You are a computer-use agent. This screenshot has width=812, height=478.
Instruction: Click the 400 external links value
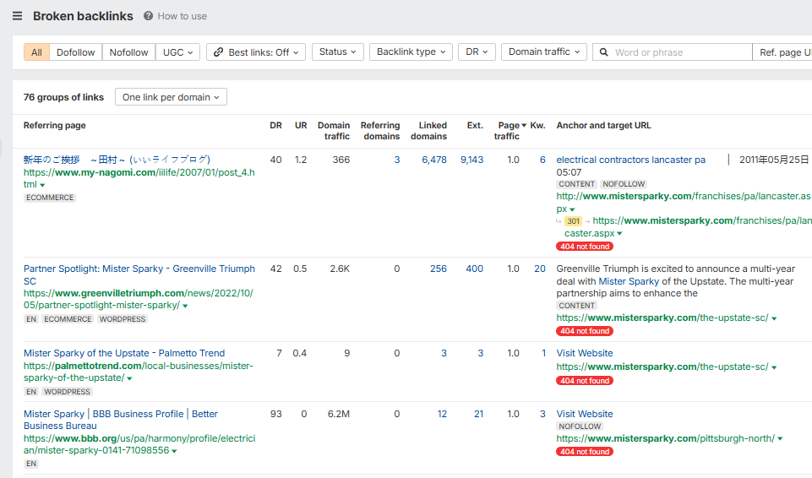(x=474, y=269)
